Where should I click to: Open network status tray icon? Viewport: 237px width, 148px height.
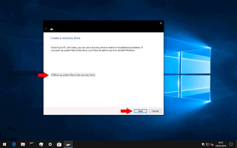[x=208, y=144]
